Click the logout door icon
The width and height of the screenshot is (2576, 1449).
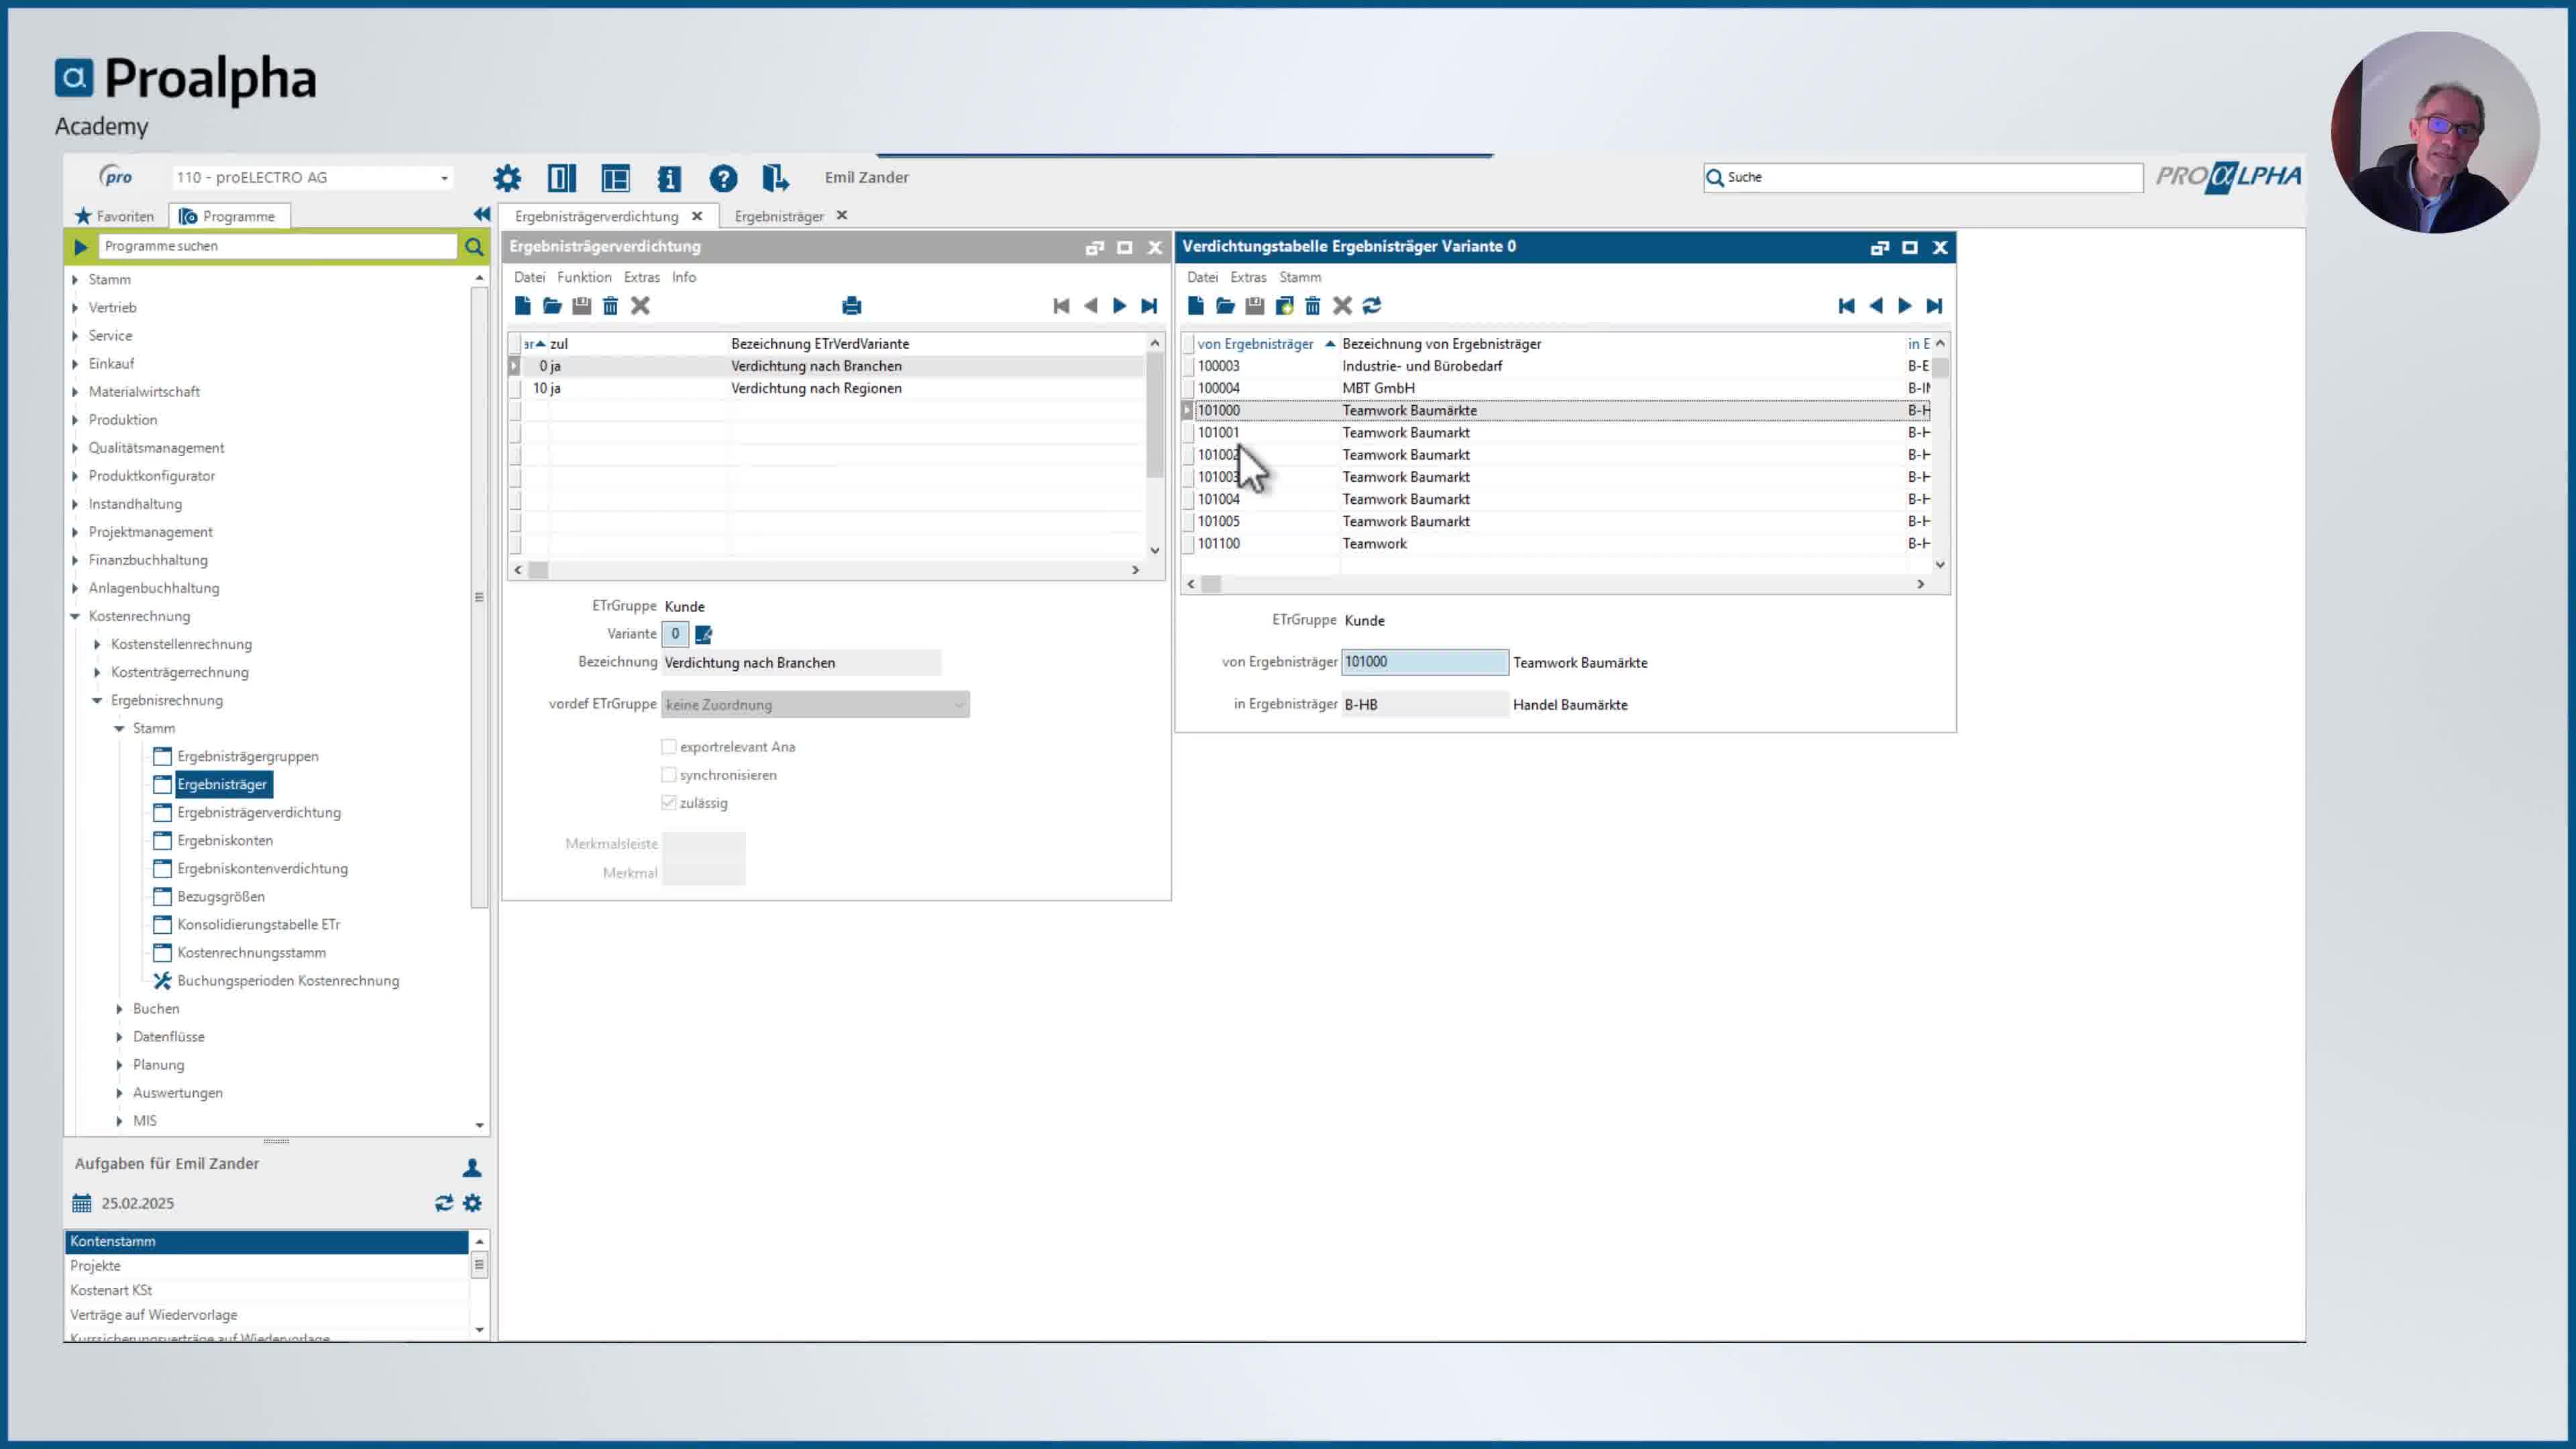point(775,178)
